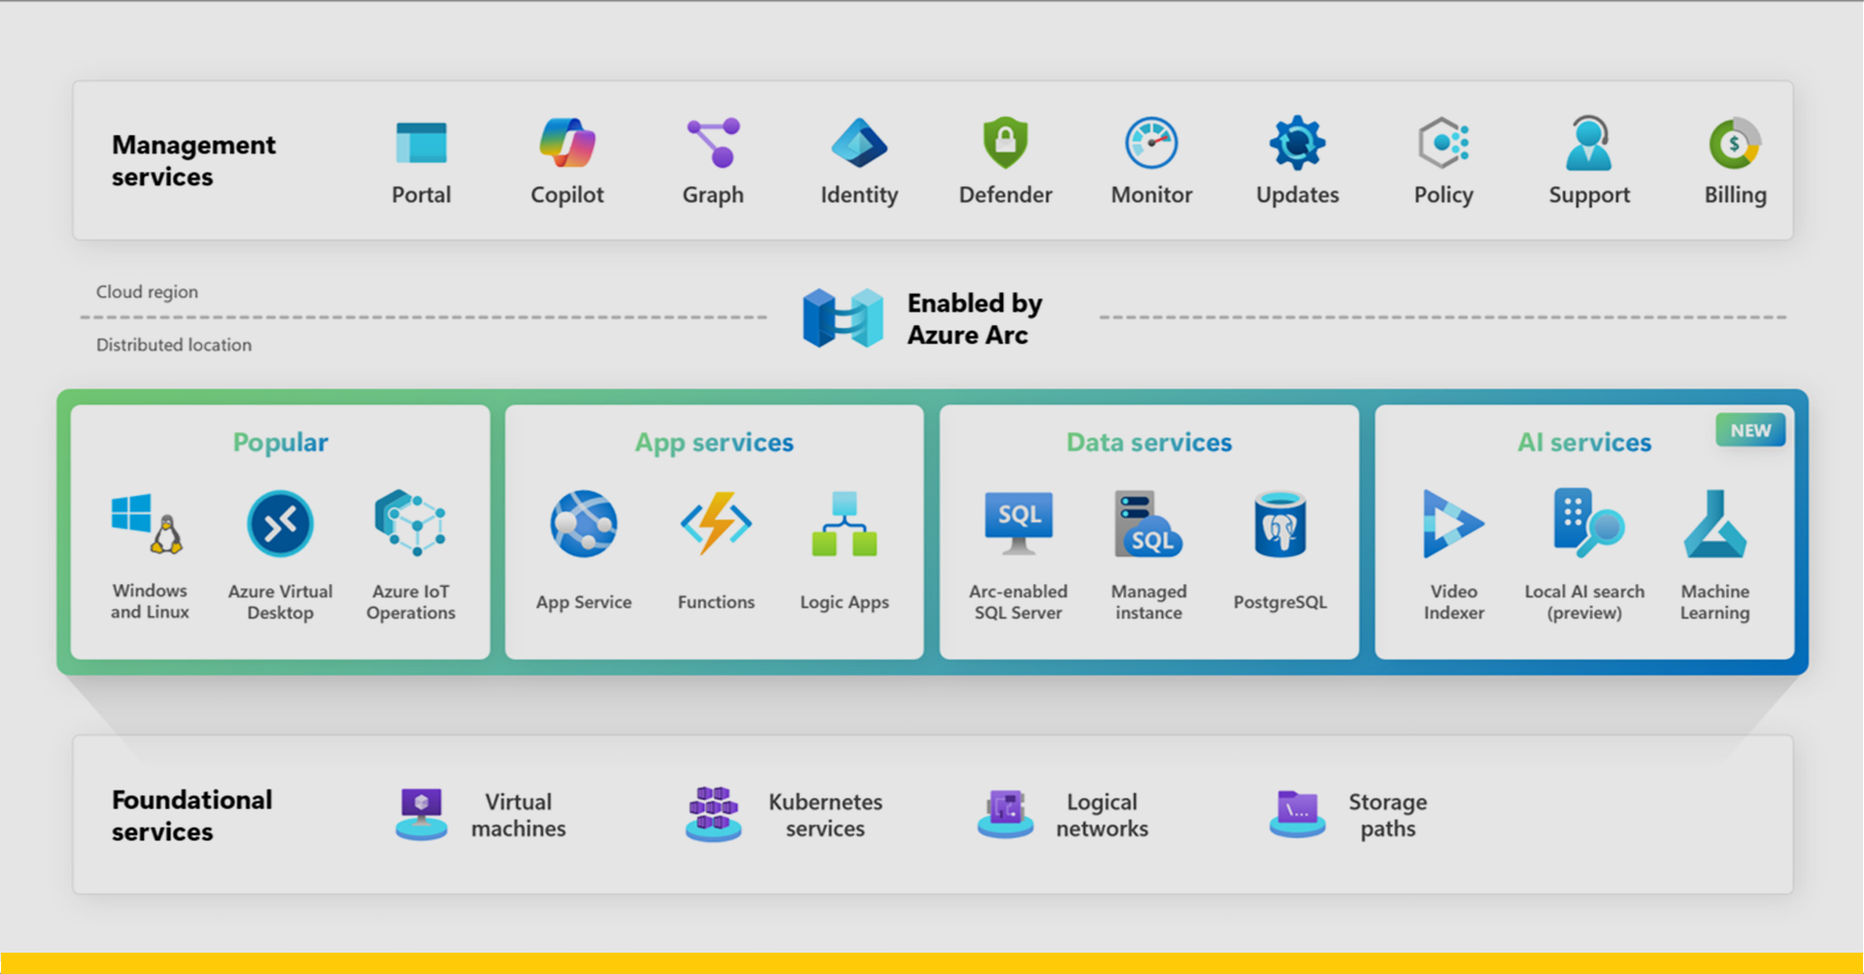The image size is (1864, 974).
Task: Select the Kubernetes services icon
Action: (714, 814)
